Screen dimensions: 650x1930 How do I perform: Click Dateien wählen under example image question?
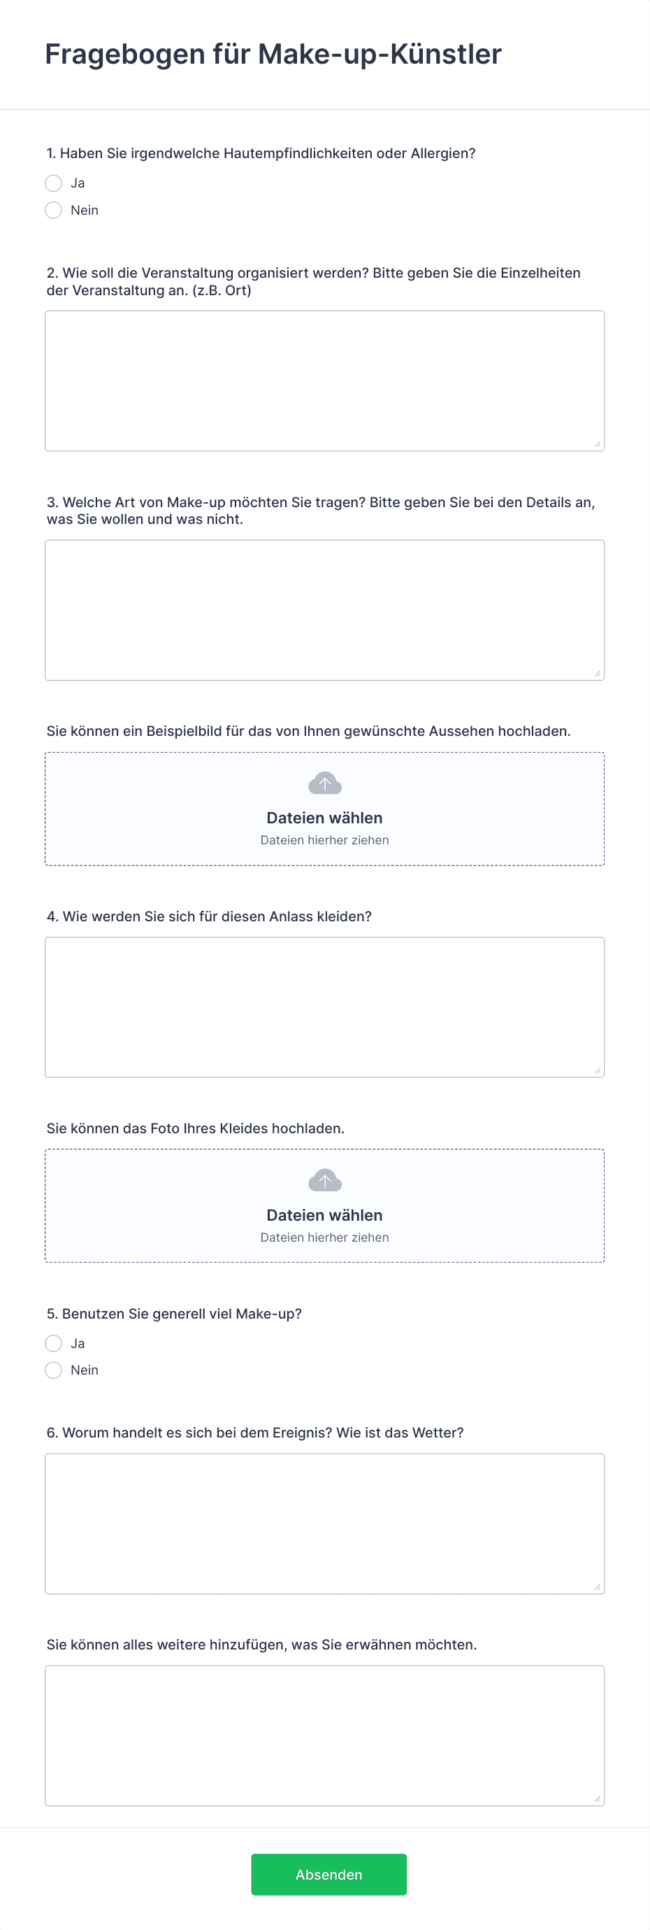(324, 818)
